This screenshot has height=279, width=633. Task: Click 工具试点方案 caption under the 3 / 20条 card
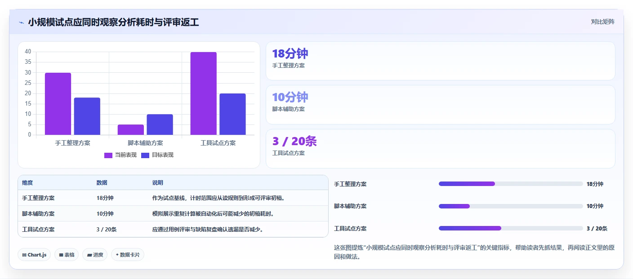click(288, 153)
